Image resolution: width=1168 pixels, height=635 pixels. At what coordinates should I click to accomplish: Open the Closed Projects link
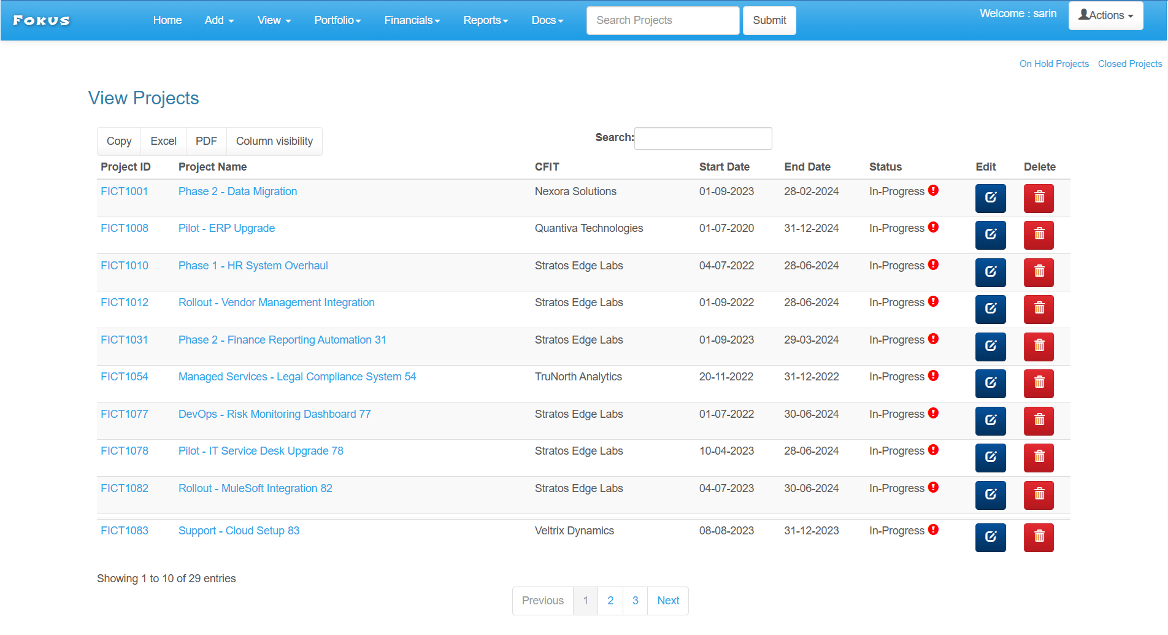point(1129,64)
